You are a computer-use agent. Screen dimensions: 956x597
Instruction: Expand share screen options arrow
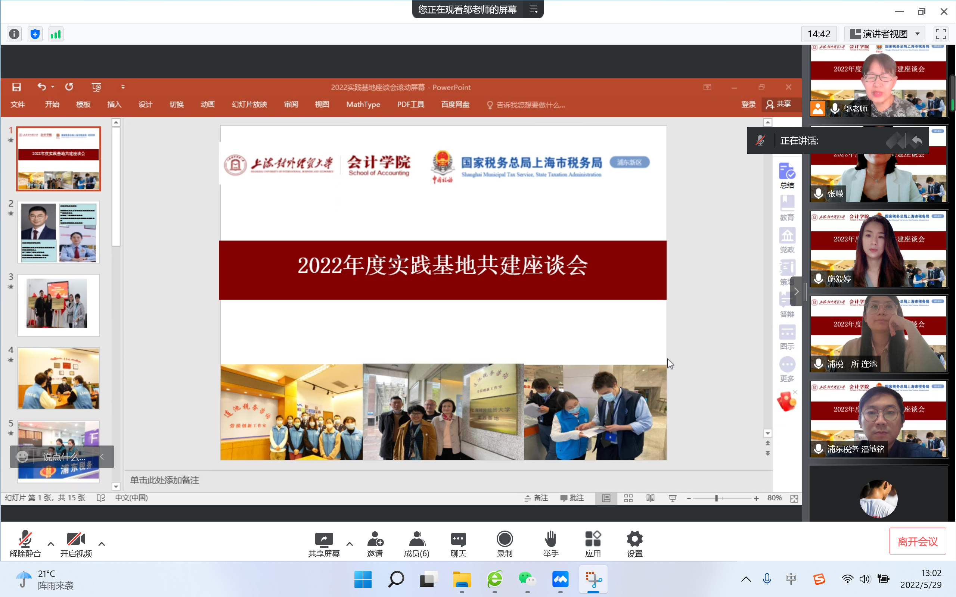pyautogui.click(x=350, y=544)
